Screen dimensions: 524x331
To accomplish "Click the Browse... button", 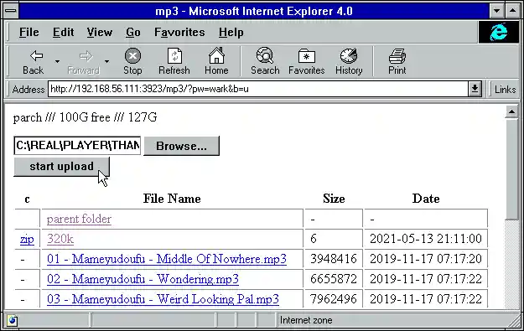I will point(181,146).
